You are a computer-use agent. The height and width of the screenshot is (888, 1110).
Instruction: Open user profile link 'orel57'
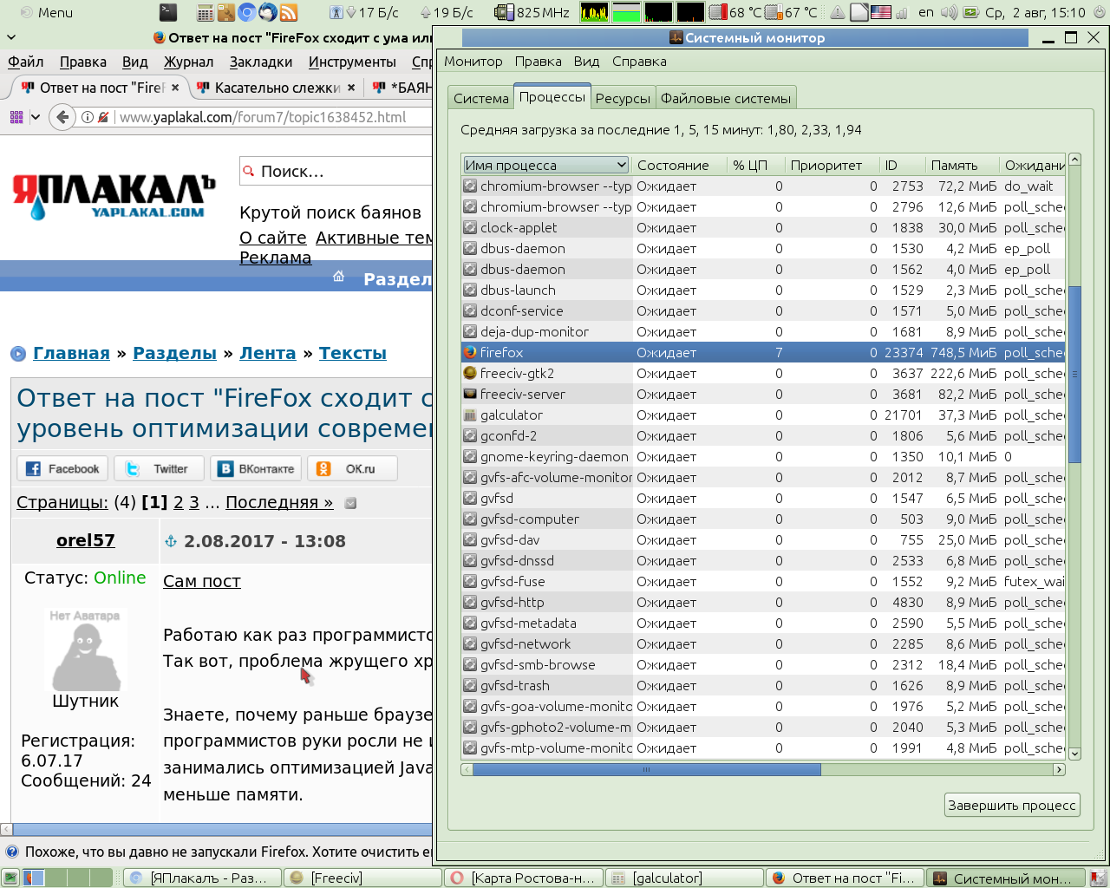[x=86, y=540]
